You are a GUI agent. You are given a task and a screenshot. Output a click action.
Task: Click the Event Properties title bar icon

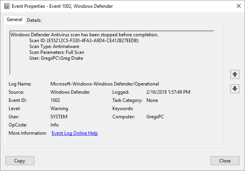(7, 6)
